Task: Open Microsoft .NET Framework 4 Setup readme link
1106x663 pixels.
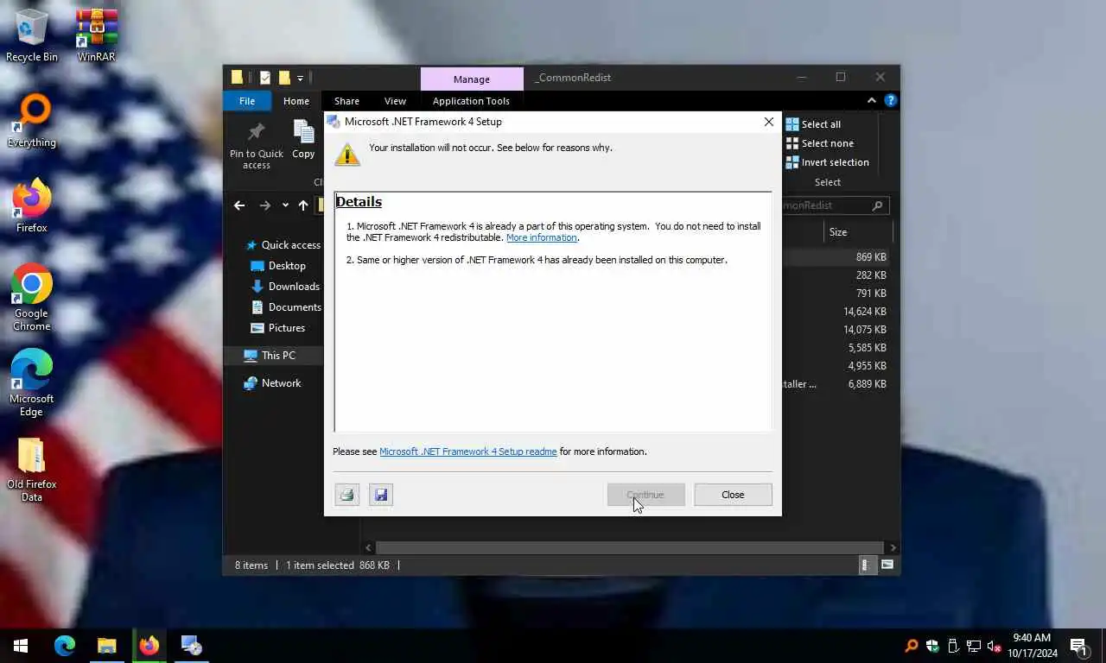Action: click(x=468, y=451)
